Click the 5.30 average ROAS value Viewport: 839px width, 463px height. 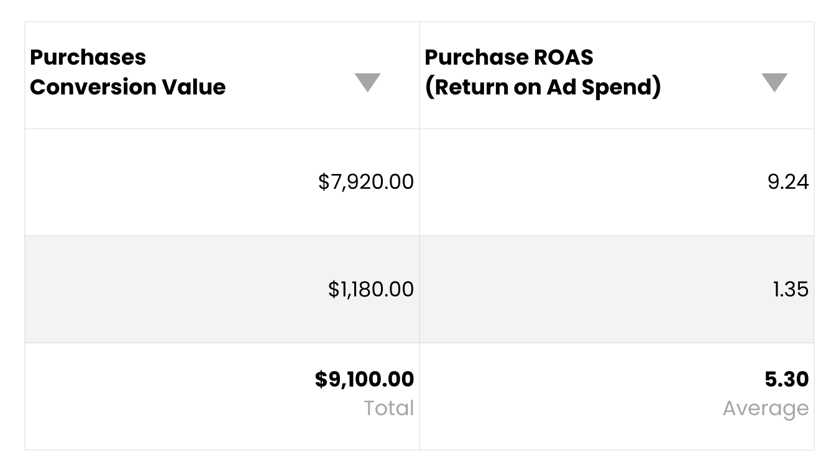coord(787,379)
